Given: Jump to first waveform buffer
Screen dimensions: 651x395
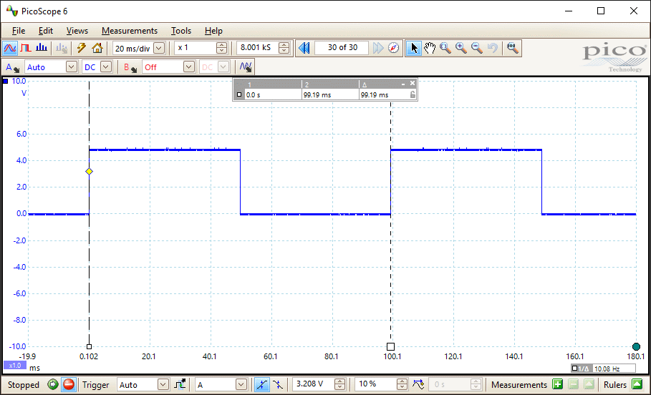Looking at the screenshot, I should pyautogui.click(x=304, y=48).
